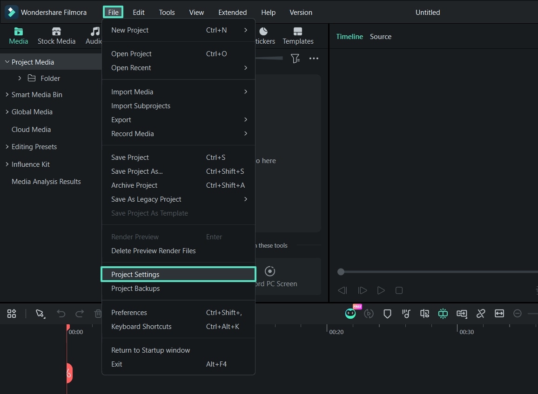Add a marker with shield icon
Viewport: 538px width, 394px height.
click(387, 314)
